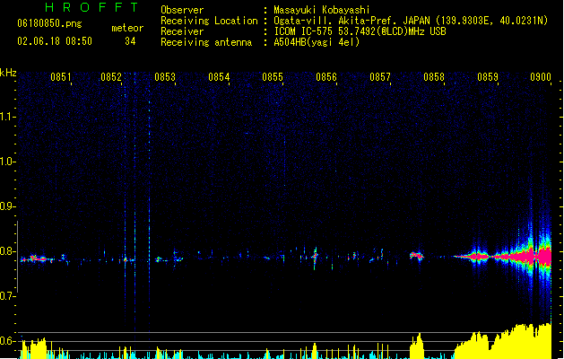Click the 0859 time marker
Screen dimensions: 564x359
488,76
